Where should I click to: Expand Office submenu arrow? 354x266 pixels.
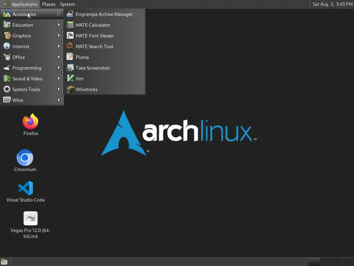(59, 57)
